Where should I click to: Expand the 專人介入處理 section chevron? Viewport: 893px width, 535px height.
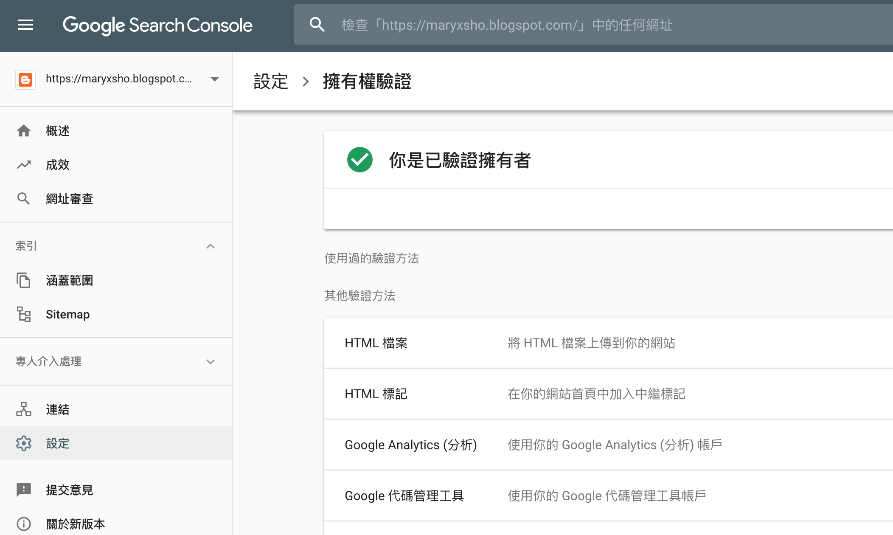pos(211,362)
